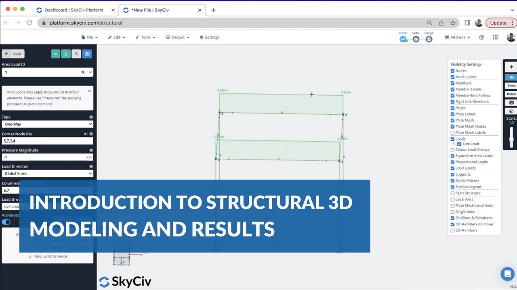The image size is (517, 290).
Task: Click the user profile avatar in SkyCiv toolbar
Action: (511, 37)
